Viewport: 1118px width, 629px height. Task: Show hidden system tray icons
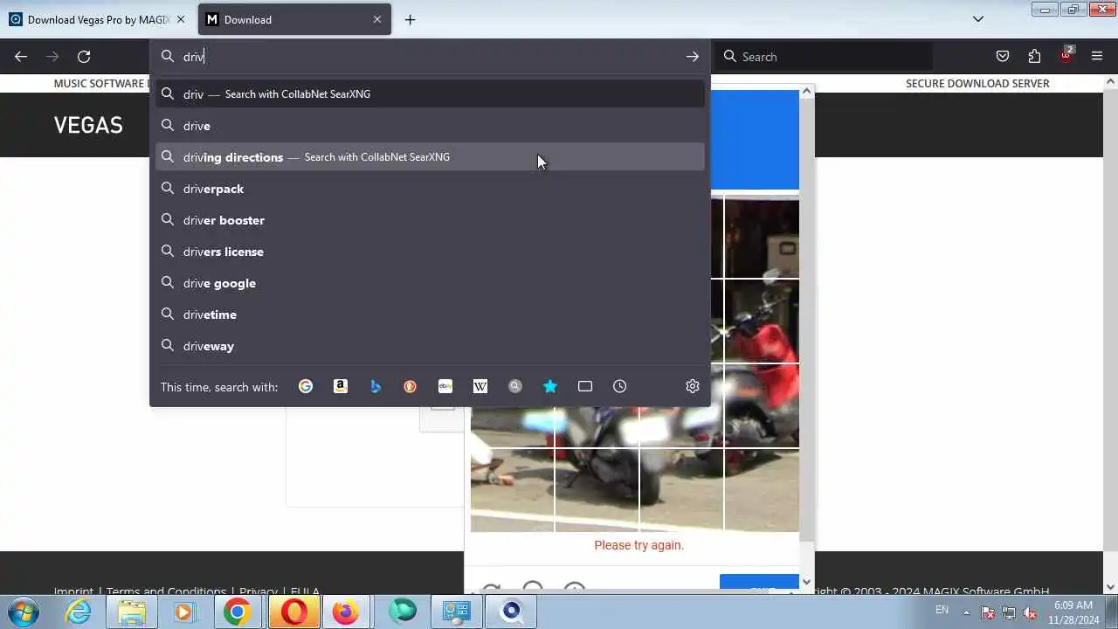pos(966,612)
